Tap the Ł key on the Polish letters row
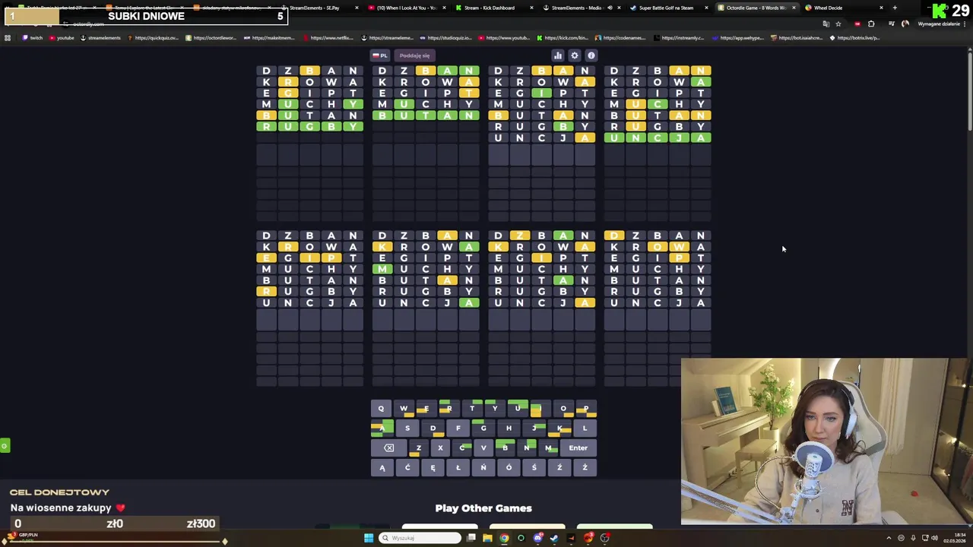 click(458, 467)
